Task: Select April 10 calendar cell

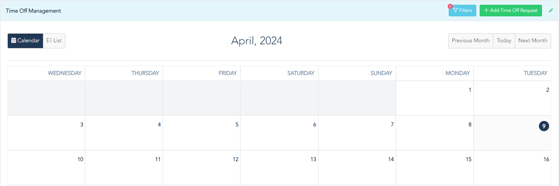Action: click(46, 168)
